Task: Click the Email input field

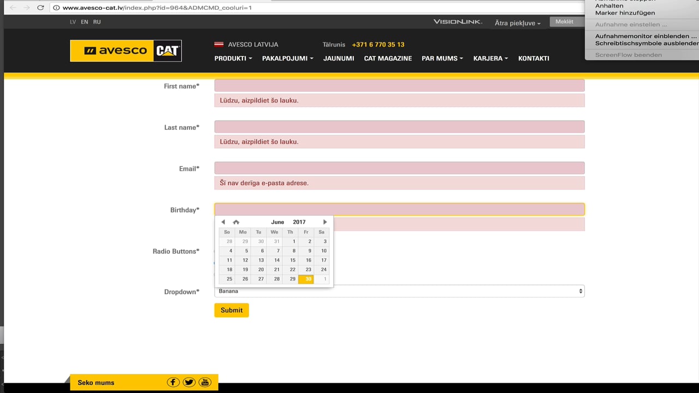Action: (399, 168)
